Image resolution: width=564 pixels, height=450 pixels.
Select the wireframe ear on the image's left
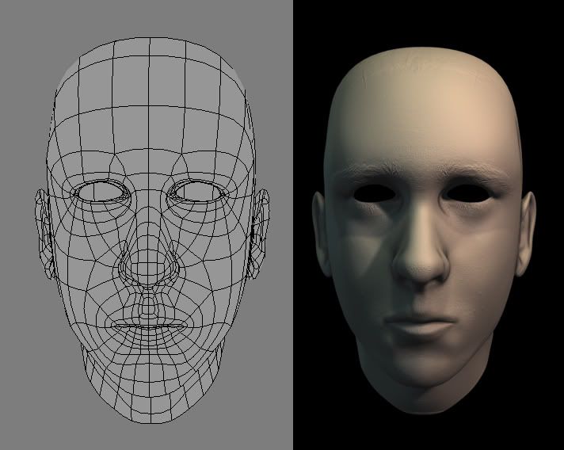click(x=43, y=231)
